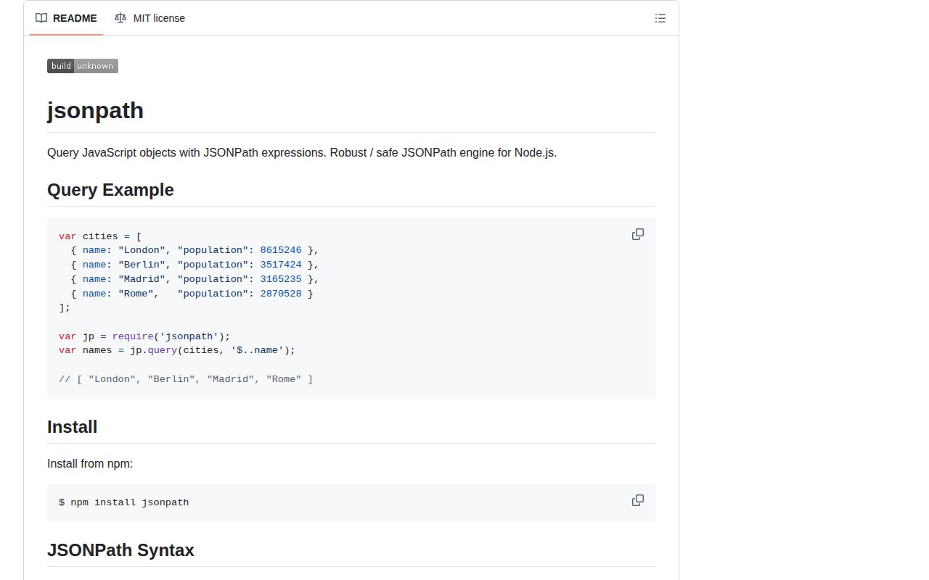Click the scales icon beside MIT license
Screen dimensions: 929x580
(120, 18)
